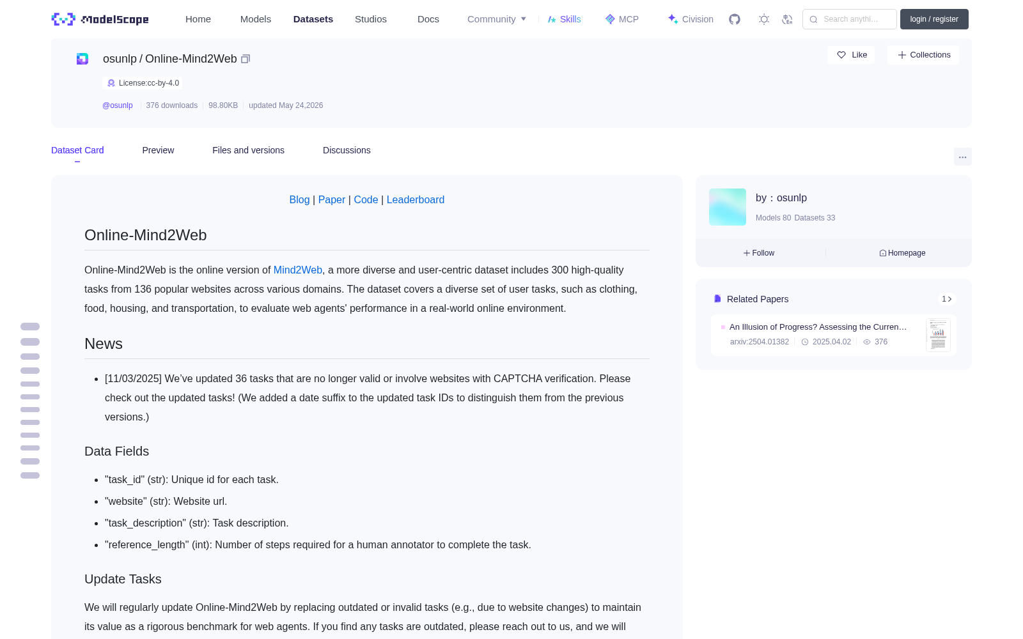Open Skills page in navigation
Screen dimensions: 1023x639
pyautogui.click(x=564, y=19)
